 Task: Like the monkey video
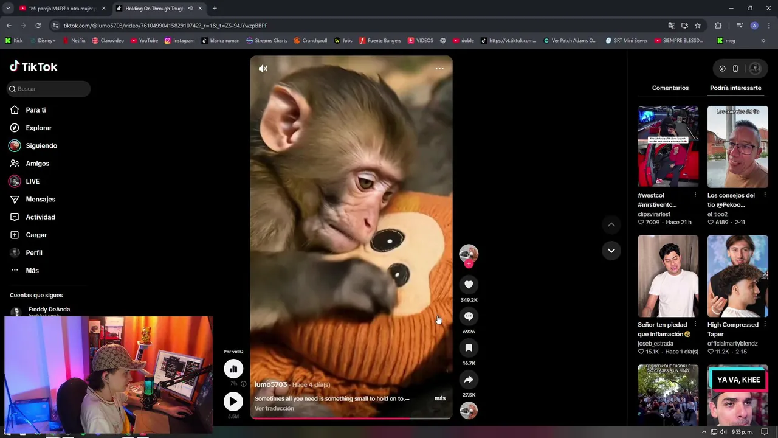[x=469, y=284]
